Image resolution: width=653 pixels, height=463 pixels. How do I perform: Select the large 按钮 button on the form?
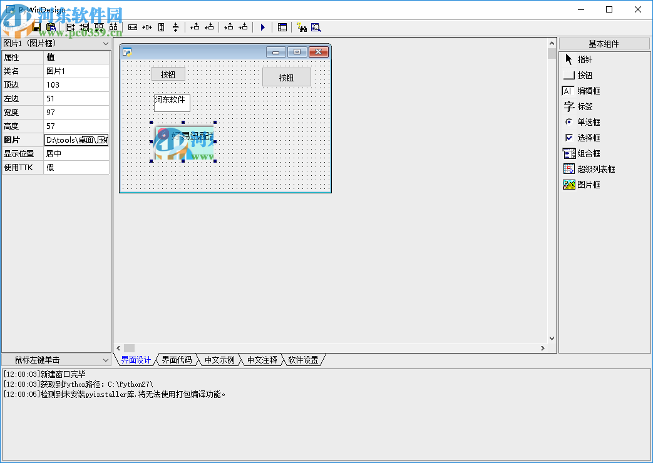(287, 78)
